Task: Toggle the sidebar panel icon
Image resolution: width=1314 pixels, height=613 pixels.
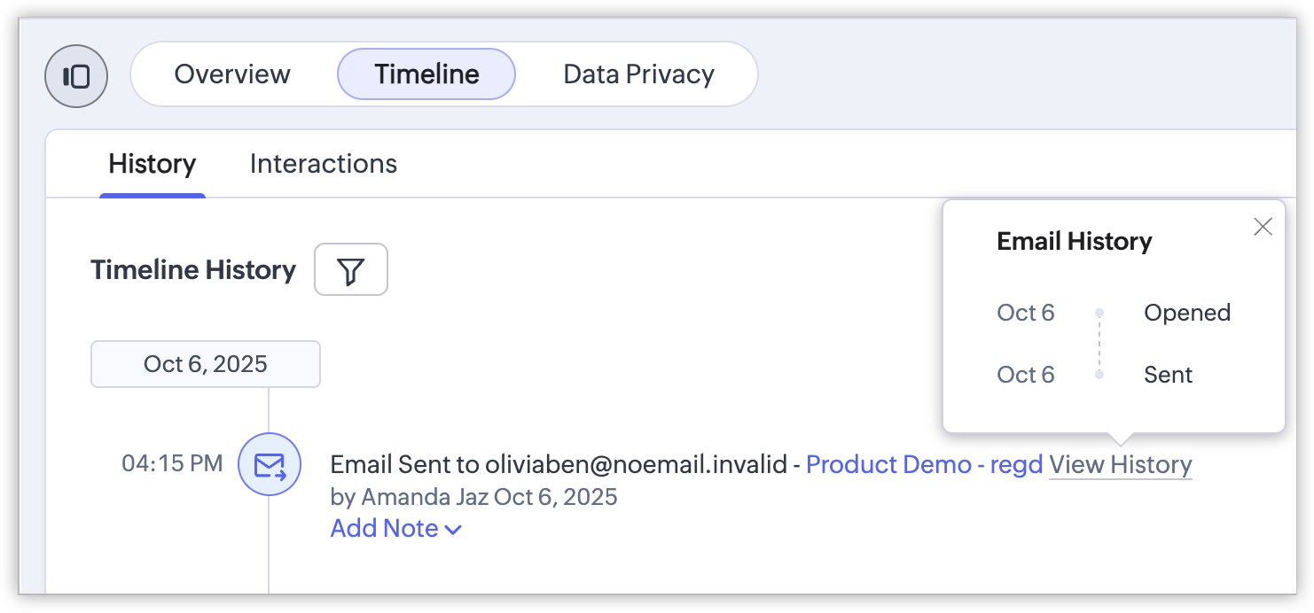Action: pos(76,76)
